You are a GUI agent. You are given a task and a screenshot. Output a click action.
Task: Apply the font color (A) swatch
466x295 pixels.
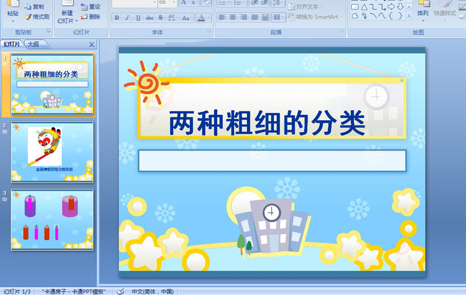201,18
